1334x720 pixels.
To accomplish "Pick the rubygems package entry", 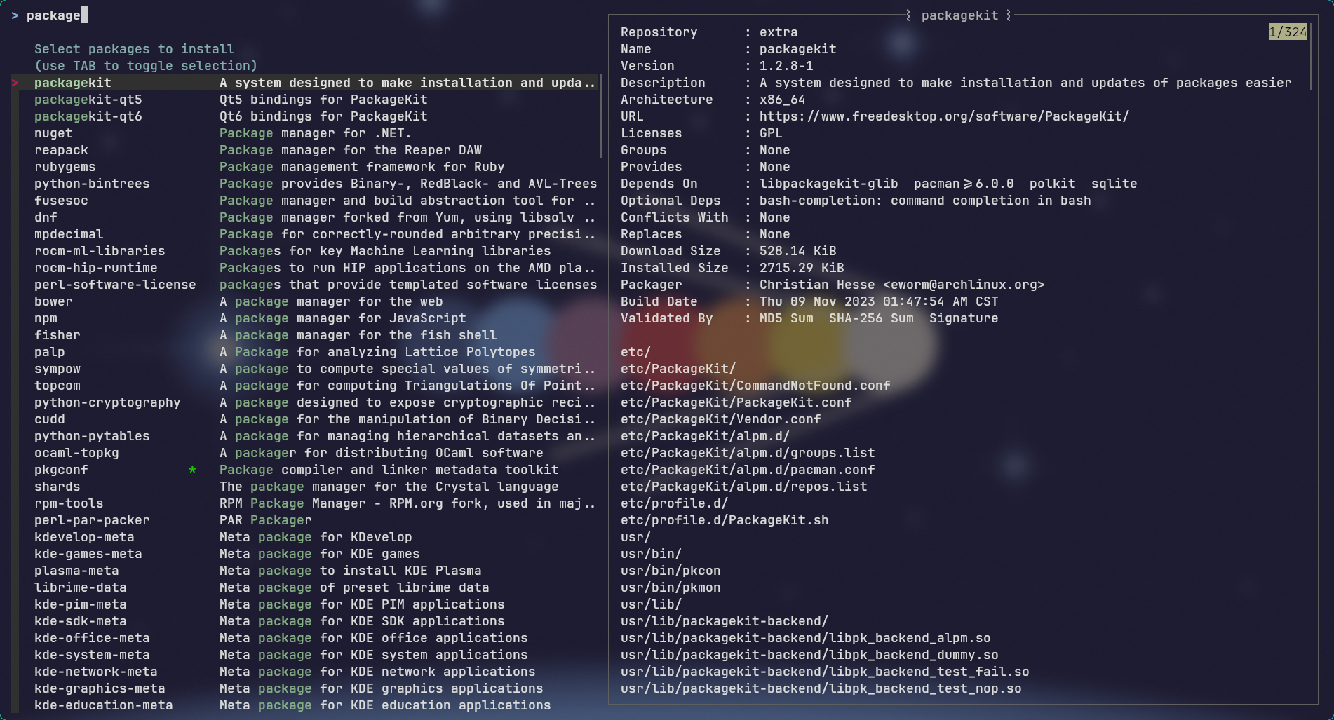I will (304, 167).
